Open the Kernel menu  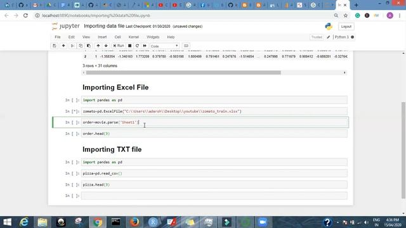(134, 37)
